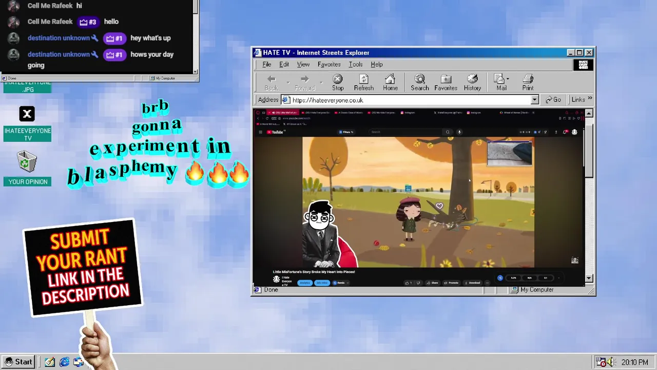Click the Back arrow in Internet Streets Explorer
The height and width of the screenshot is (370, 657).
point(272,79)
